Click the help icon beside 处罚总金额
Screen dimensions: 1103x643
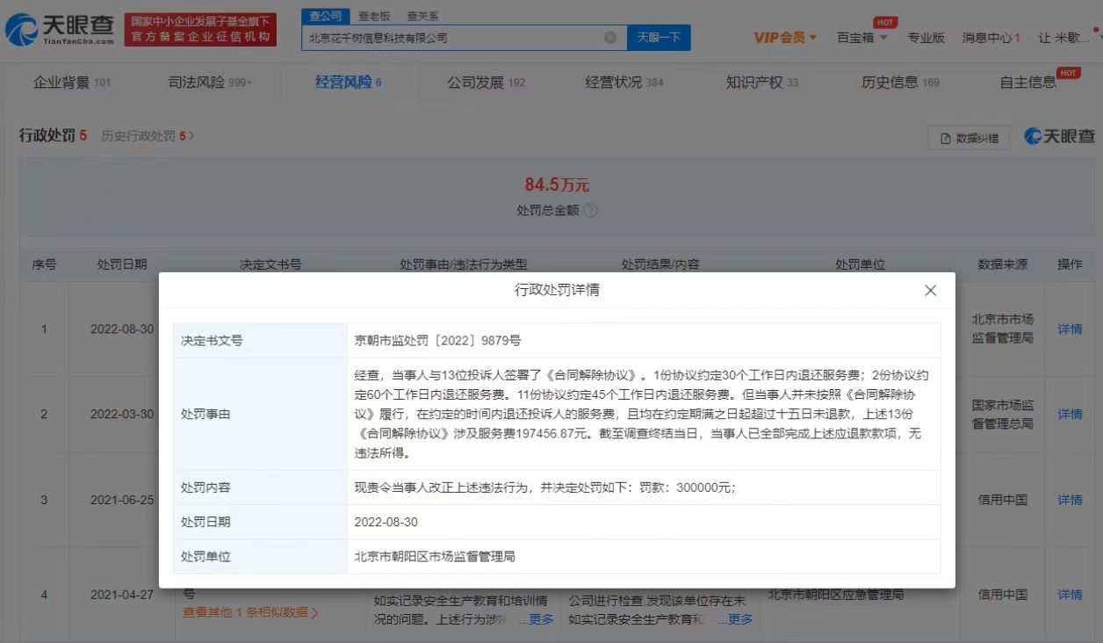coord(590,211)
